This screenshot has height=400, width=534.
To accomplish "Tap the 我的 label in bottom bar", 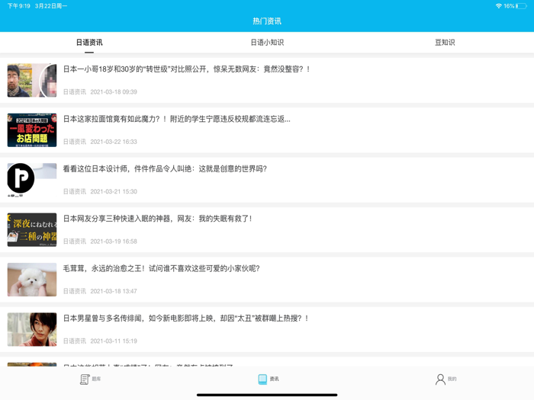I will pos(452,379).
